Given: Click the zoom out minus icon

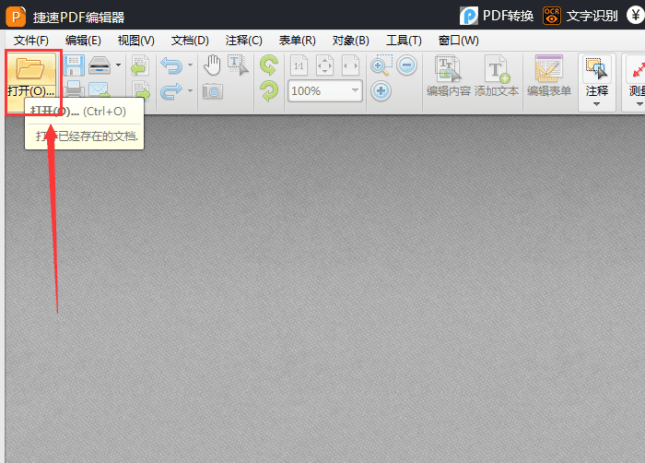Looking at the screenshot, I should click(407, 65).
